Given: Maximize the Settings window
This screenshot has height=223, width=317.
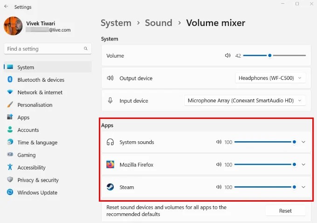Looking at the screenshot, I should (x=297, y=4).
